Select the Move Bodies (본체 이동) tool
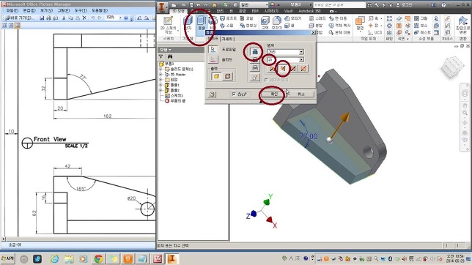The height and width of the screenshot is (265, 472). pos(339,32)
